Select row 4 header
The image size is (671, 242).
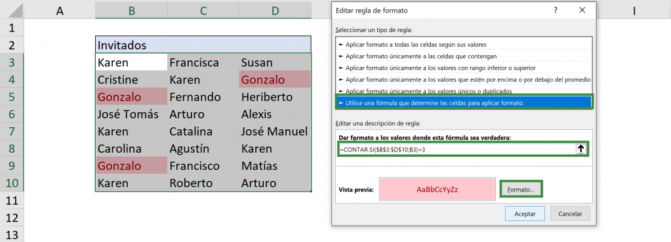point(12,80)
